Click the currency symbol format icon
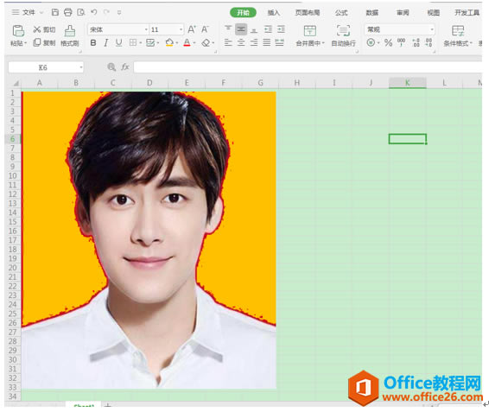This screenshot has width=489, height=412. pyautogui.click(x=371, y=42)
